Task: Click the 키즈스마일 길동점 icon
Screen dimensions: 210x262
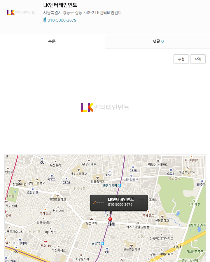Action: point(138,223)
